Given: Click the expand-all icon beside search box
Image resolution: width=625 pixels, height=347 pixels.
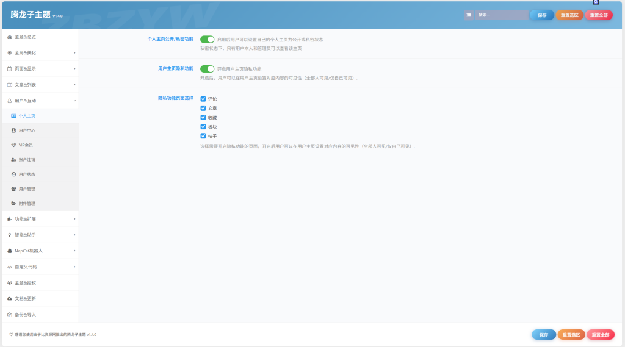Looking at the screenshot, I should 469,15.
